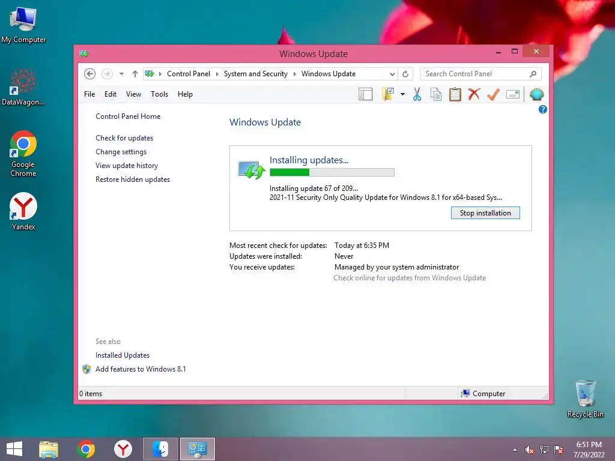Click the Control Panel taskbar button
The width and height of the screenshot is (615, 461).
(197, 449)
